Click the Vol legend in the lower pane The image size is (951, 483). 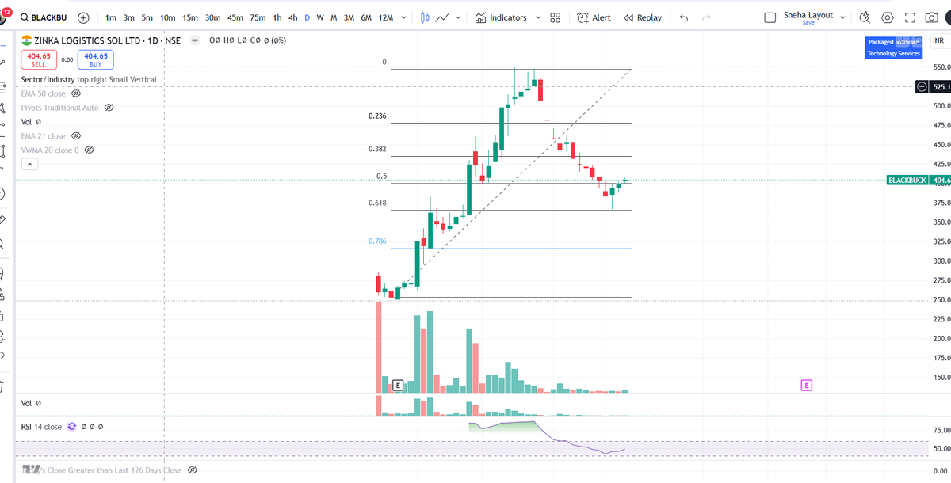(26, 403)
